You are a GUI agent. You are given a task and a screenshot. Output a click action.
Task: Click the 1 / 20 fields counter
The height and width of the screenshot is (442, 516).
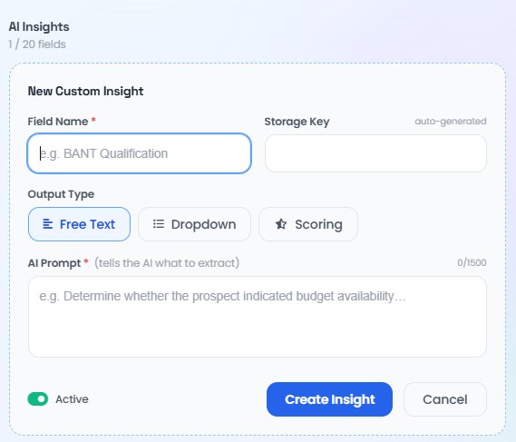pos(37,44)
